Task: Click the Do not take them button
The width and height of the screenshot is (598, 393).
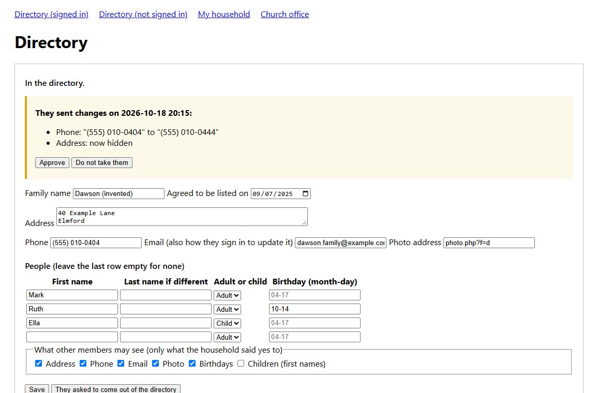Action: point(102,163)
